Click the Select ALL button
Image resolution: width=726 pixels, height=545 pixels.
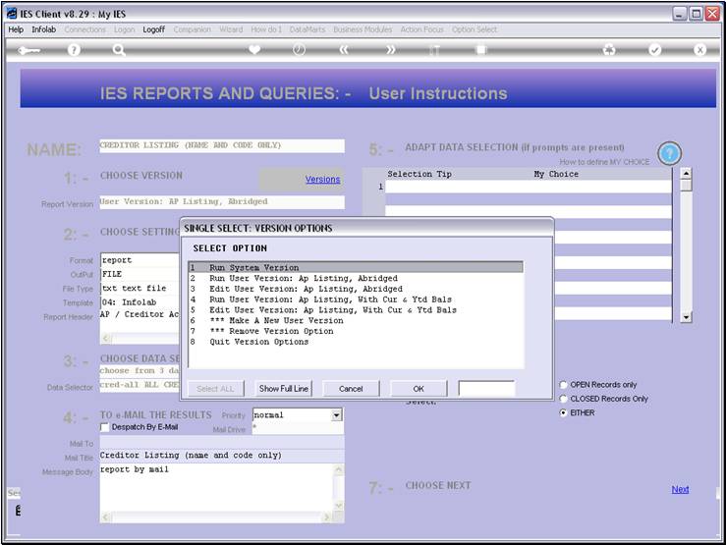click(215, 389)
